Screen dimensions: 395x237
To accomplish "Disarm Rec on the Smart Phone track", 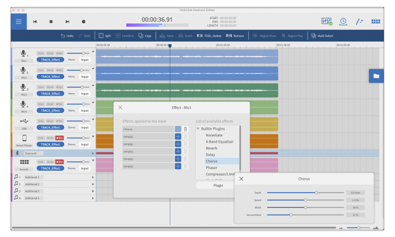I will point(59,138).
